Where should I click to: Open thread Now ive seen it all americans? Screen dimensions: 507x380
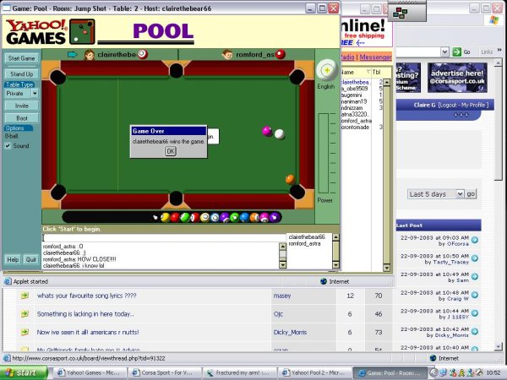coord(88,332)
